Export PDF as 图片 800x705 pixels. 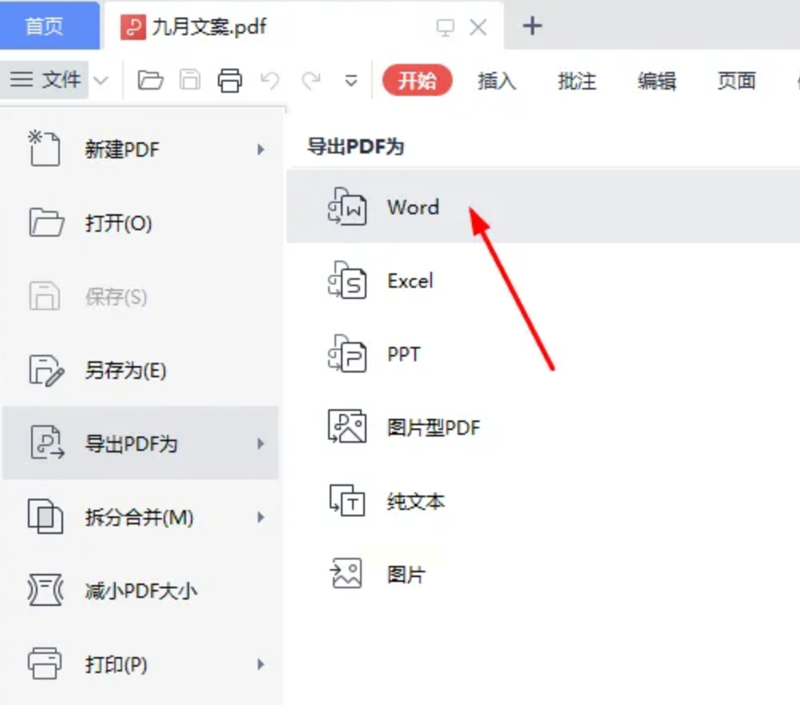544,575
